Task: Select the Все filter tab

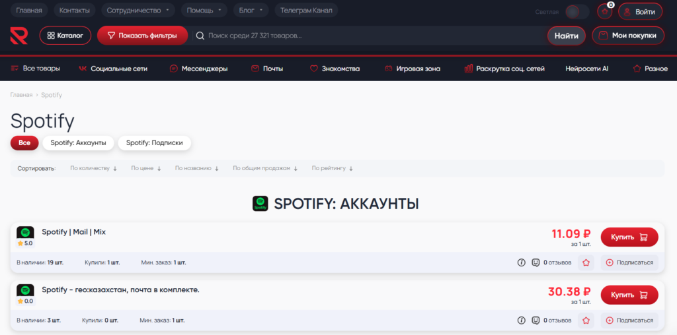Action: click(x=24, y=143)
